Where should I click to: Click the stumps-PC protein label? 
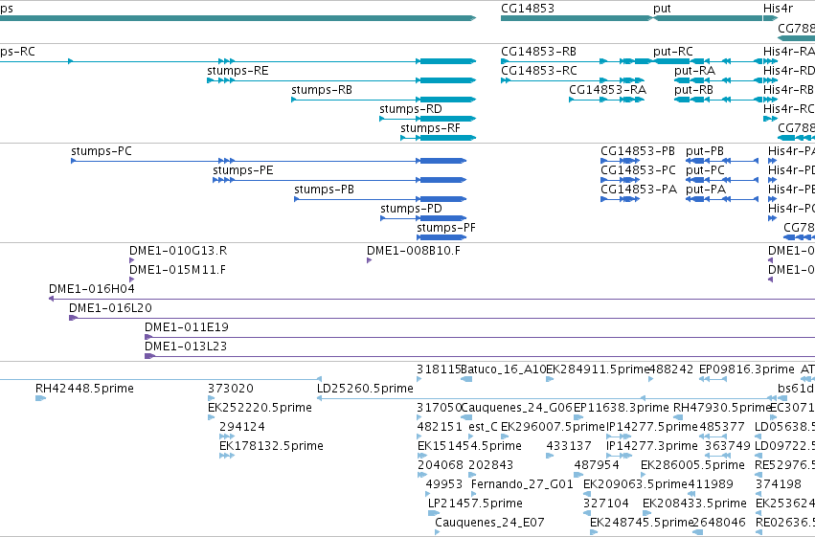pos(102,151)
